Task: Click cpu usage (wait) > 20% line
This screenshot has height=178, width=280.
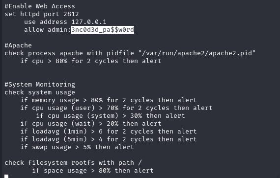Action: [91, 124]
